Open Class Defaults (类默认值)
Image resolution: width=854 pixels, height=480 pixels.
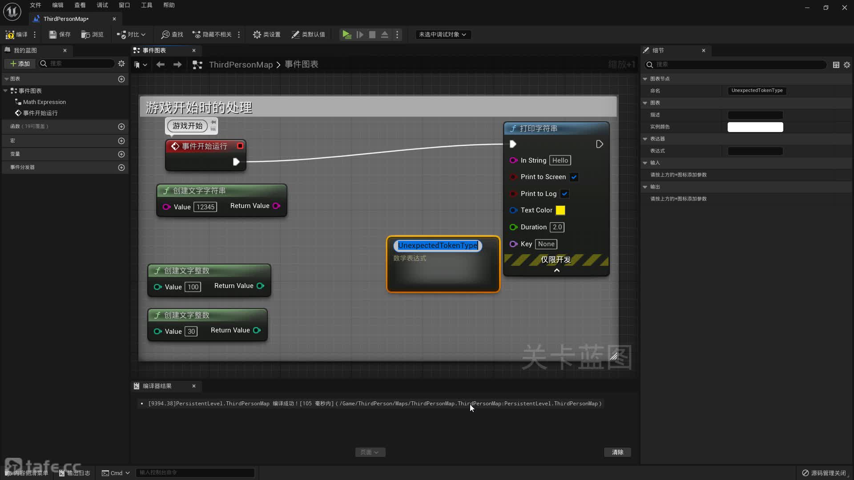[308, 35]
